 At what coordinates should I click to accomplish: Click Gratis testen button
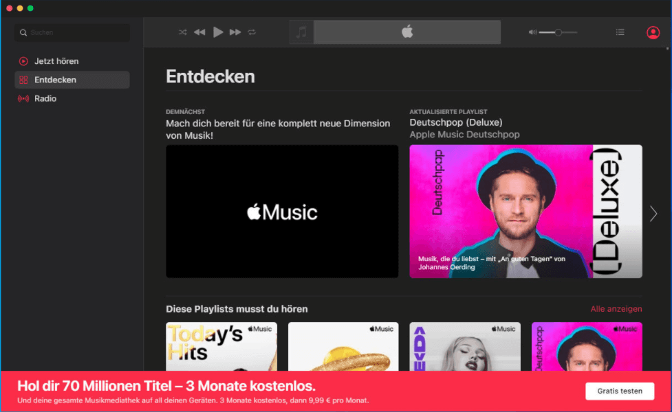click(x=620, y=391)
